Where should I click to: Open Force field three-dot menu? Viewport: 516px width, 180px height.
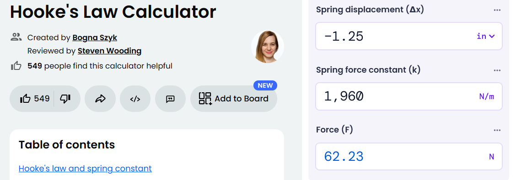pos(497,130)
